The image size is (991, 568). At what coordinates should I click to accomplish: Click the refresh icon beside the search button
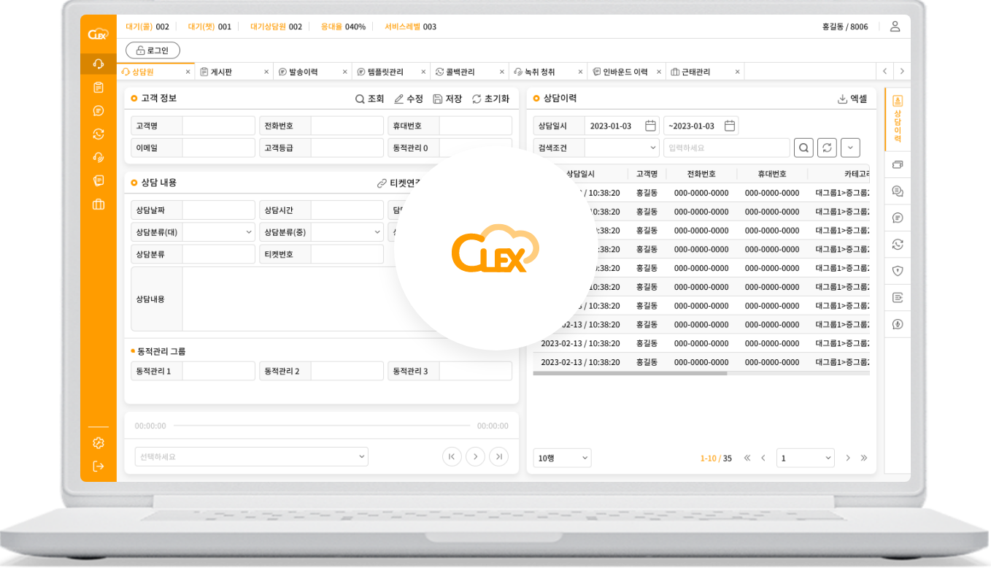click(x=827, y=147)
